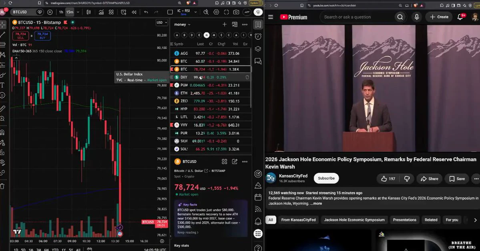Sort watchlist by the Vol column header
This screenshot has height=251, width=480.
click(235, 44)
